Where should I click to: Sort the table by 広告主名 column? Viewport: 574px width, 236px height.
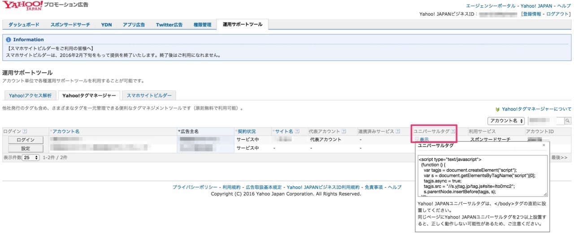[x=189, y=131]
